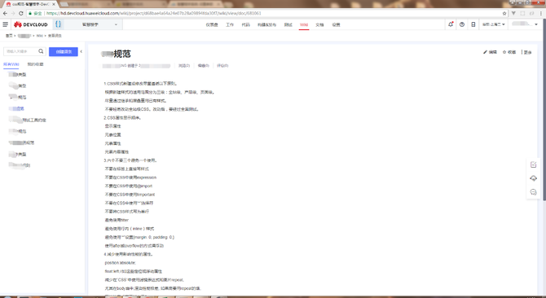Click the 编辑 count link under title
This screenshot has height=298, width=546.
(204, 65)
